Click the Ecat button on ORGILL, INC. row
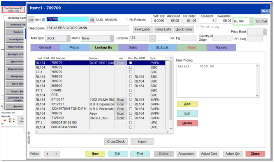The width and height of the screenshot is (274, 162). [x=120, y=118]
